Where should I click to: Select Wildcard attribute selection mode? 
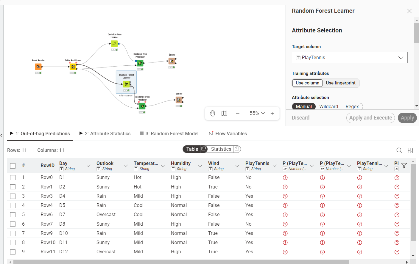pyautogui.click(x=329, y=106)
